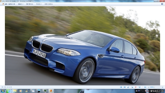Click the keyboard tray icon
The height and width of the screenshot is (93, 165).
[137, 91]
